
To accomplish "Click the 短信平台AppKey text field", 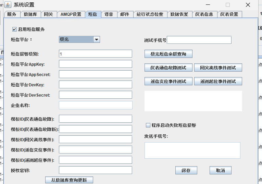I will coord(95,64).
